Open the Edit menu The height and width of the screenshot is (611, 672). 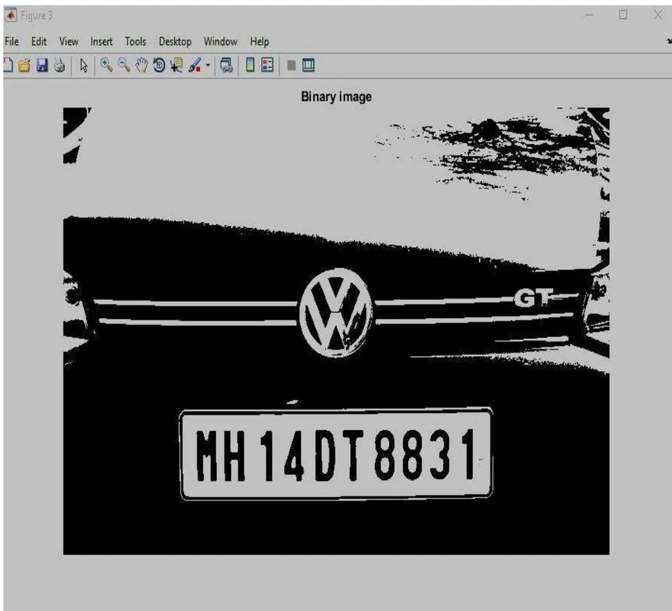tap(38, 41)
